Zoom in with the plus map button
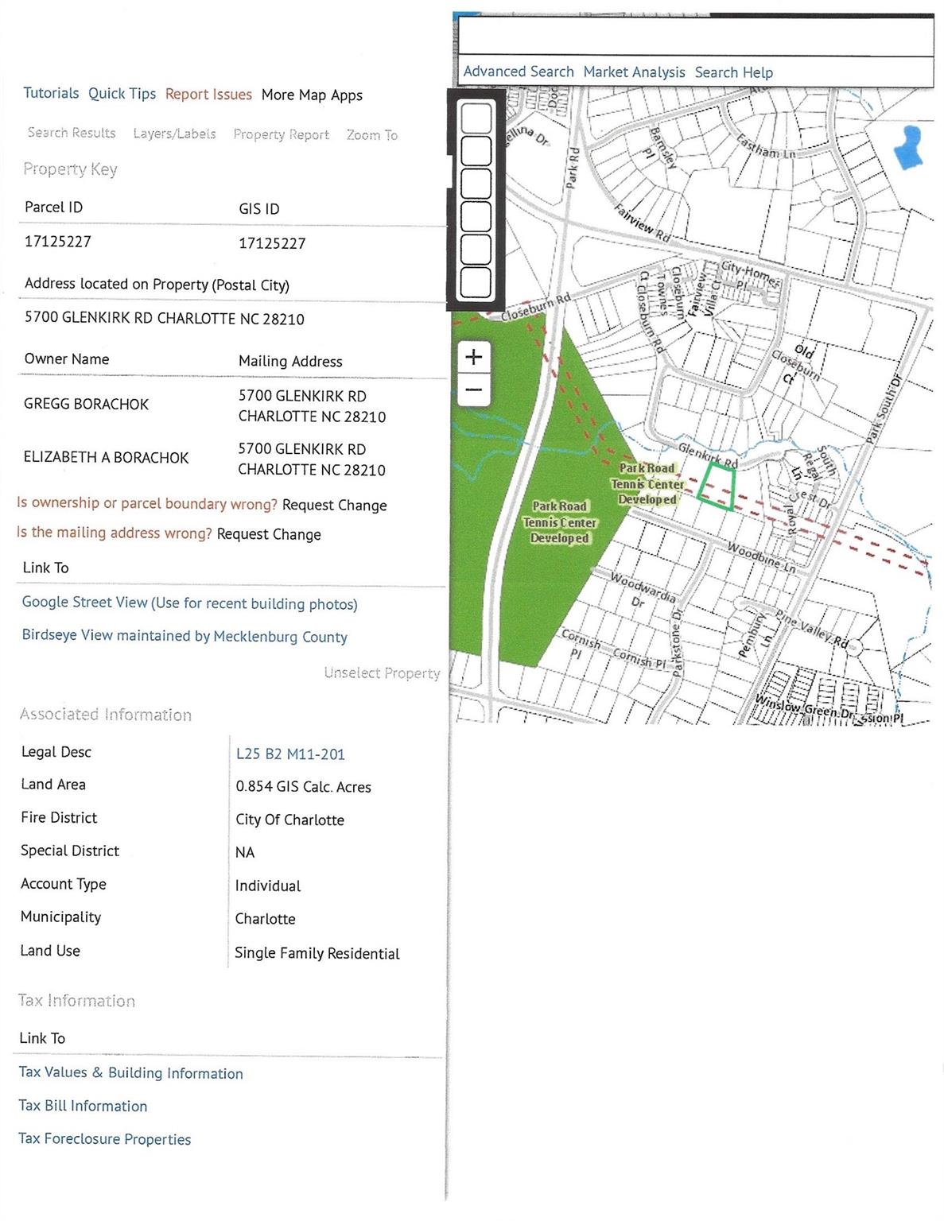The image size is (944, 1221). coord(473,357)
